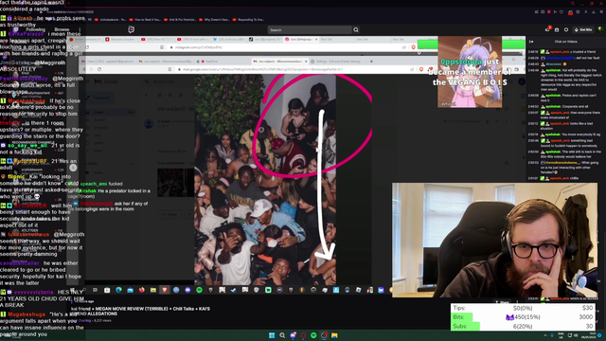Click the previous-image arrow in Gmail viewer
This screenshot has height=341, width=606.
click(x=73, y=168)
